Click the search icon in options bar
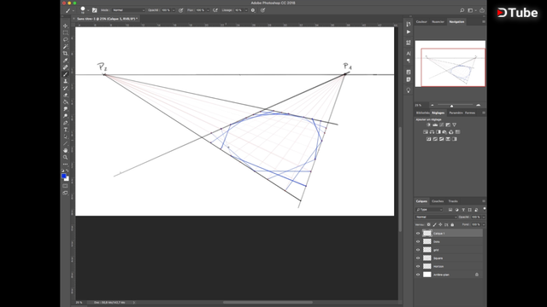The height and width of the screenshot is (307, 547). [462, 10]
